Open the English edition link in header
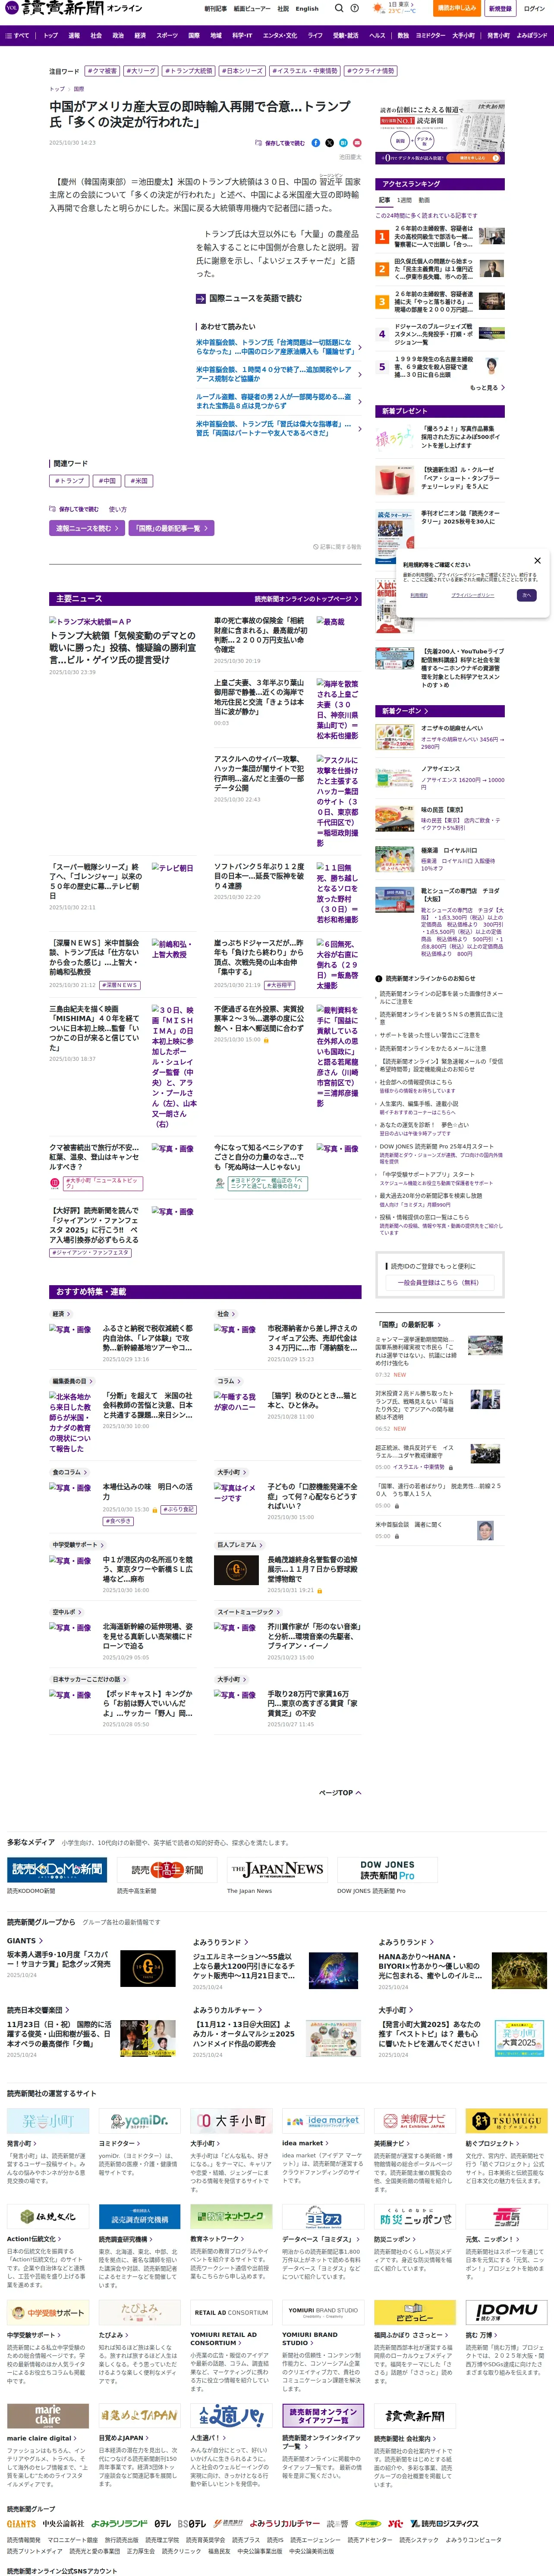Screen dimensions: 554x2576 307,8
